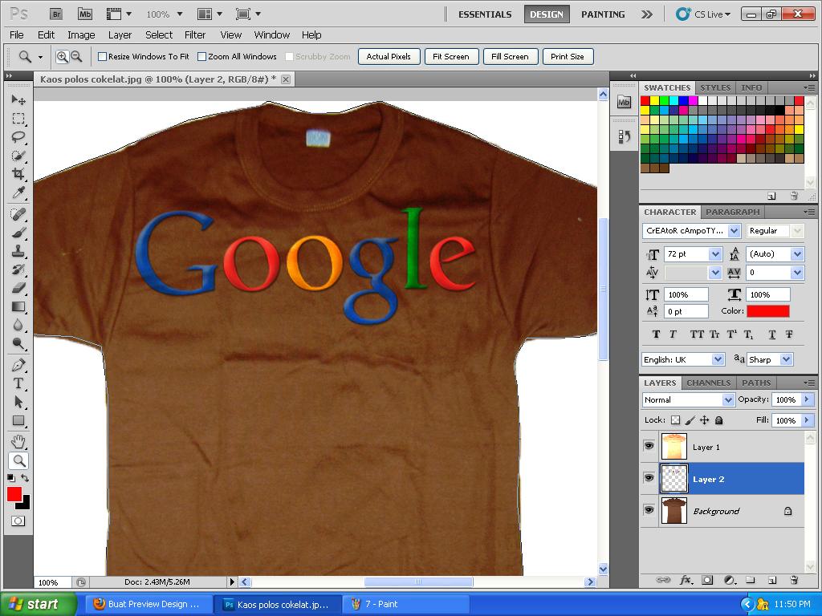The width and height of the screenshot is (822, 616).
Task: Select the Clone Stamp tool
Action: point(18,251)
